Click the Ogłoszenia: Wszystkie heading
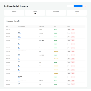This screenshot has height=91, width=91. (13, 21)
